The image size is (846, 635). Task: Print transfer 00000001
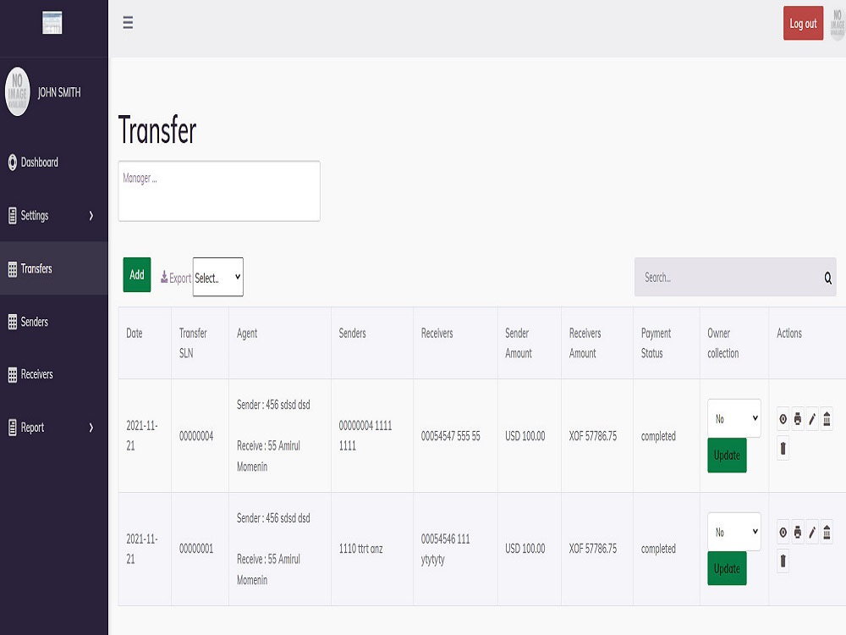click(x=798, y=533)
